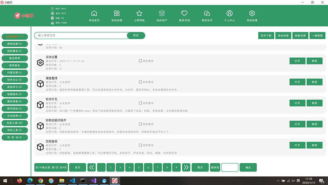Open 服务市场 heart icon
This screenshot has height=185, width=328.
point(184,13)
